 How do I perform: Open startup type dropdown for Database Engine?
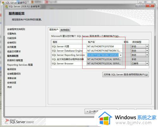[147, 51]
